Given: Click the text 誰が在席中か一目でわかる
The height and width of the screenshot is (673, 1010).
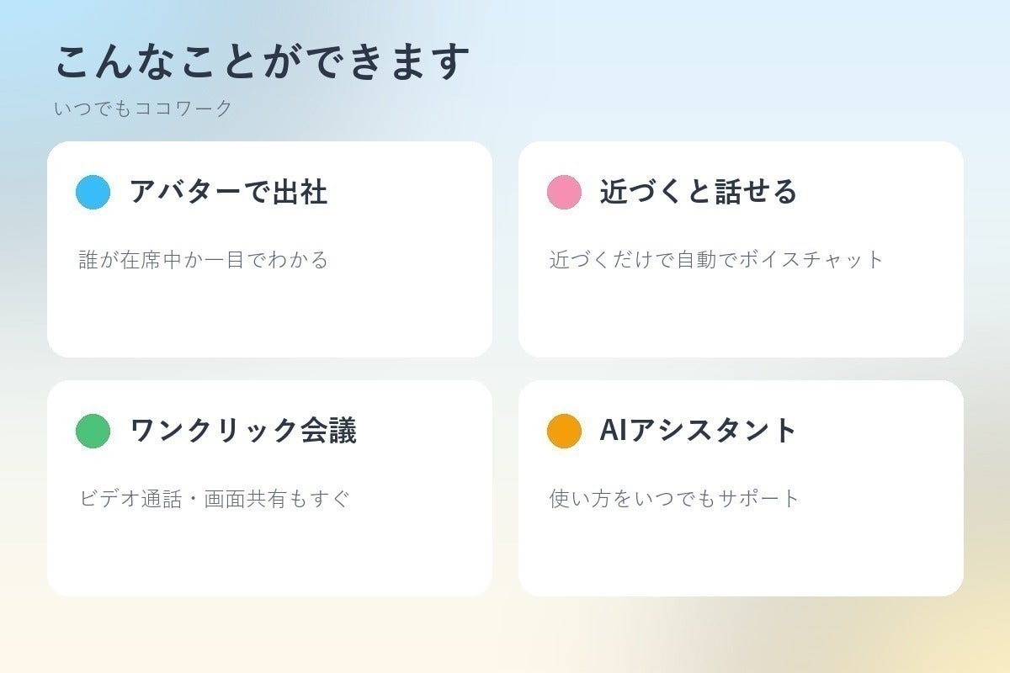Looking at the screenshot, I should (x=204, y=259).
